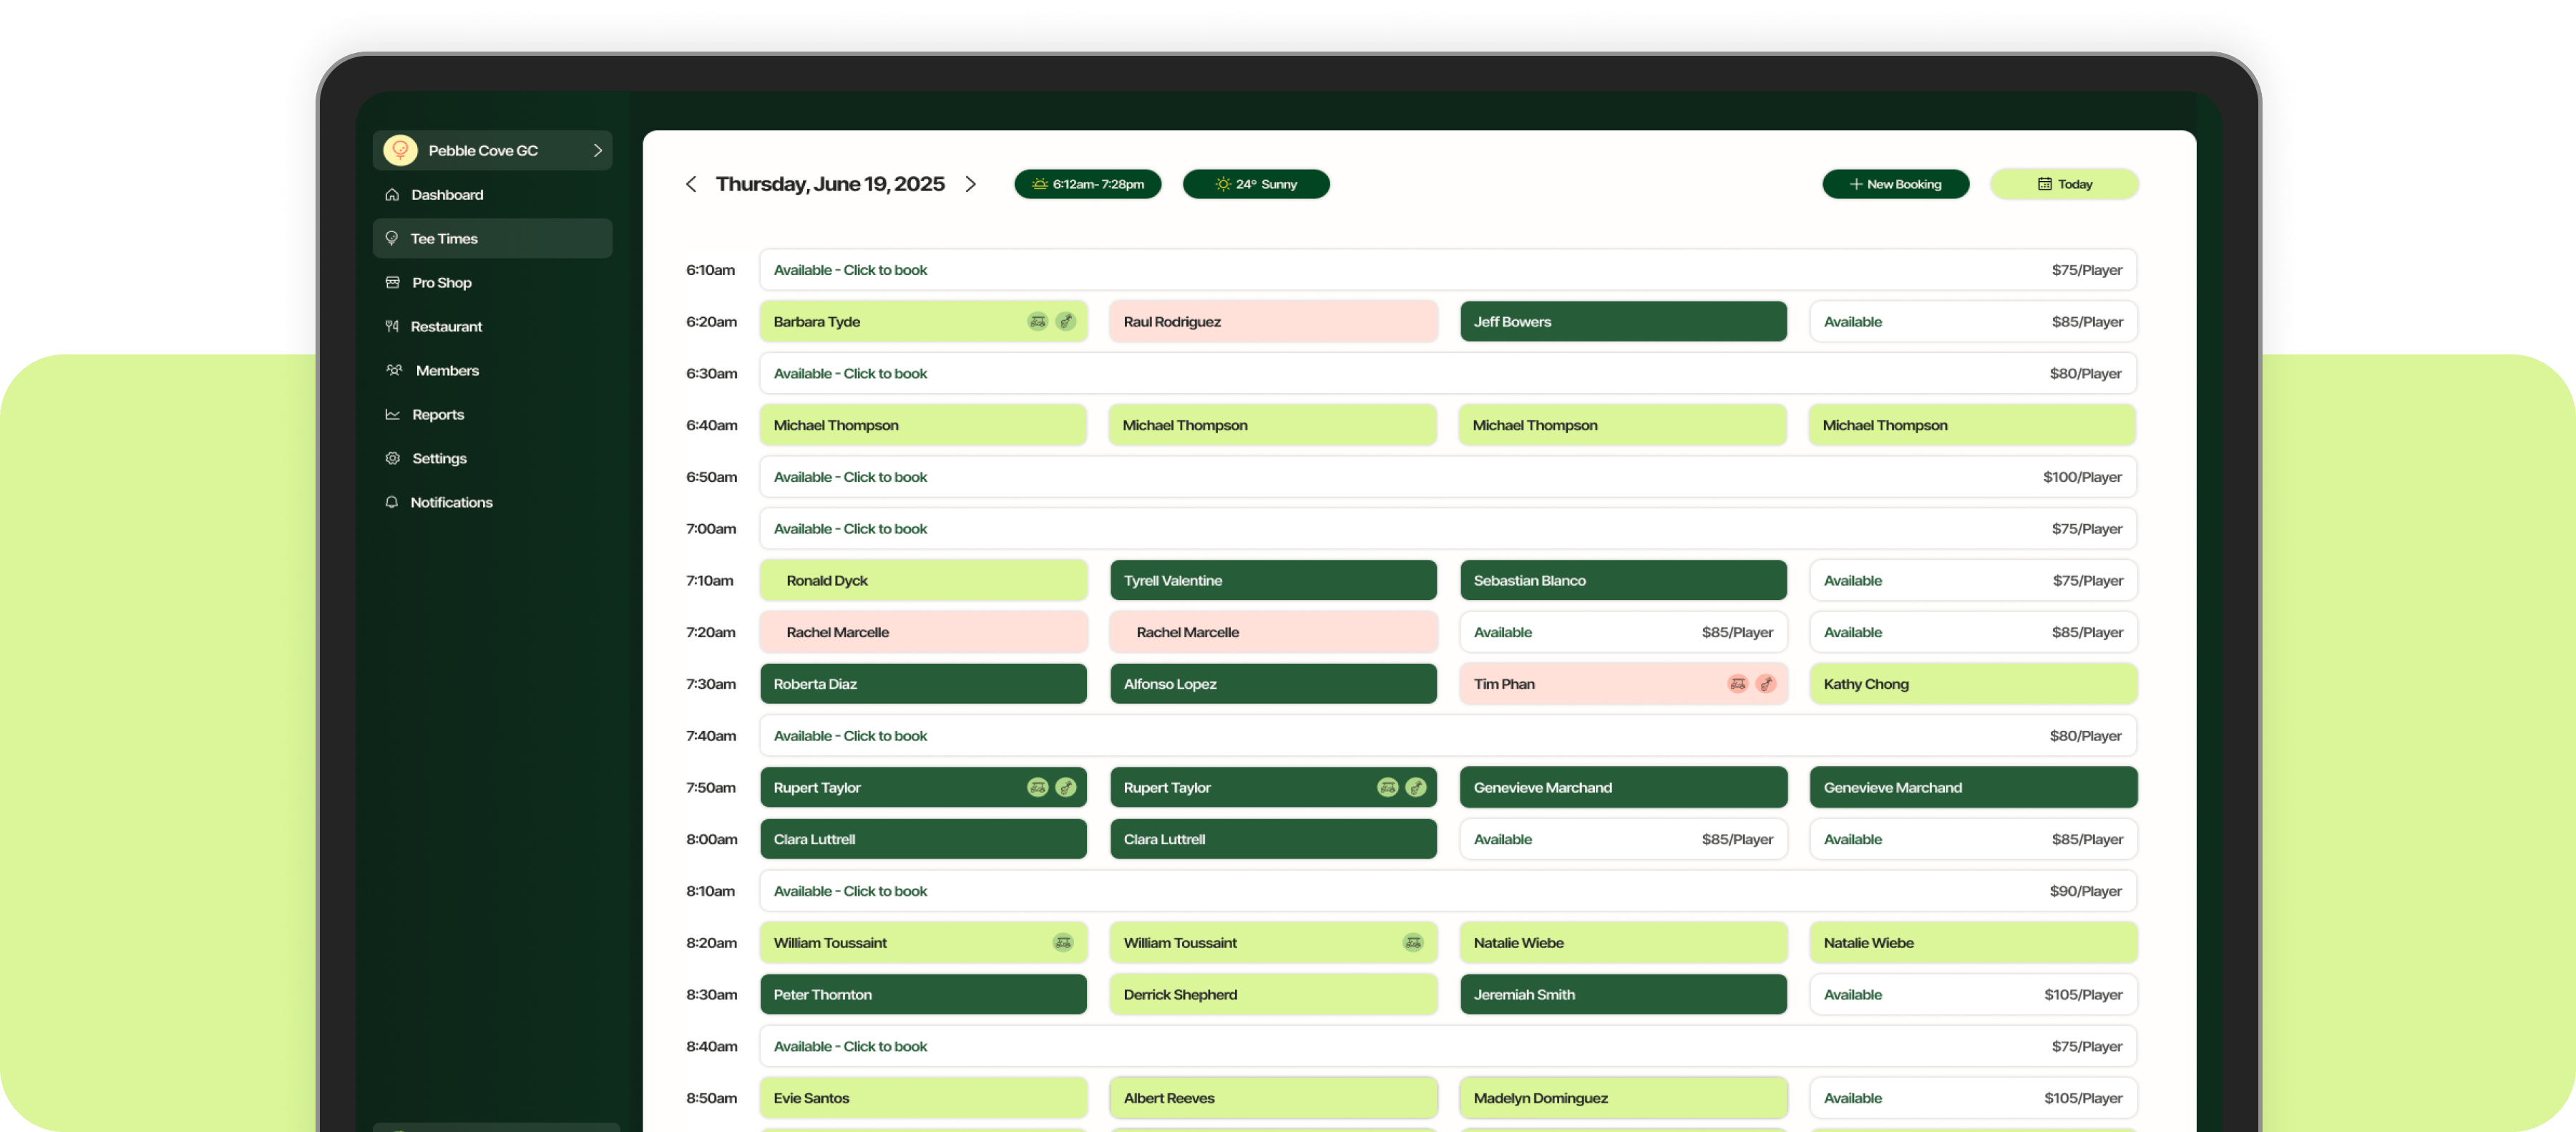Open Tyrell Valentine booking
2576x1132 pixels.
click(1273, 581)
